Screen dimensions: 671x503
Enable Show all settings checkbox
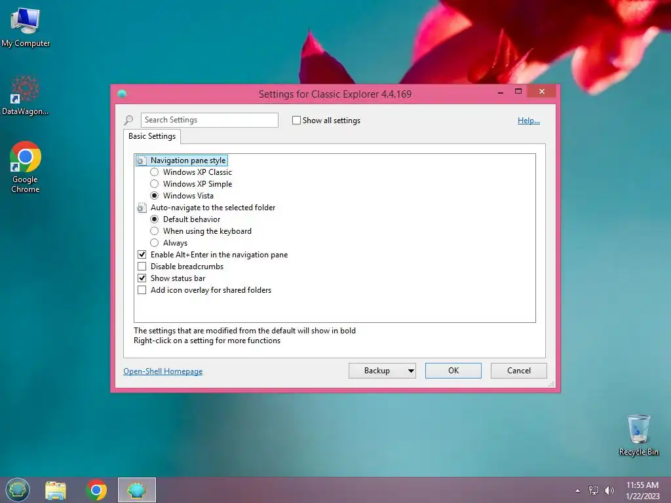[296, 121]
